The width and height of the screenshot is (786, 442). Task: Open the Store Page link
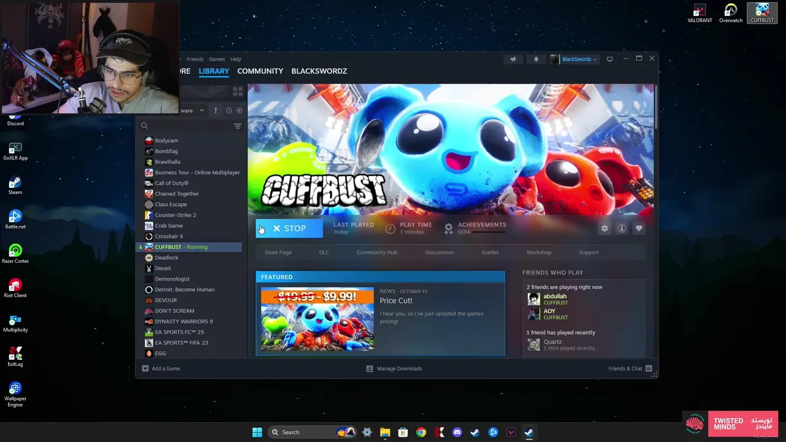click(278, 252)
